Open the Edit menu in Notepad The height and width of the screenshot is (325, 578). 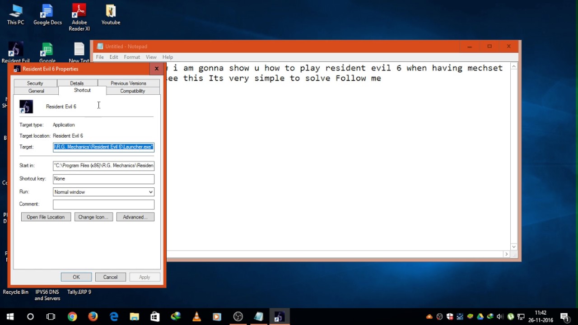click(x=114, y=57)
